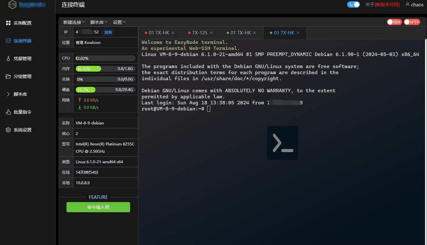The width and height of the screenshot is (427, 245).
Task: Click the 硬盘 disk bar at 33.2%
Action: pos(106,90)
